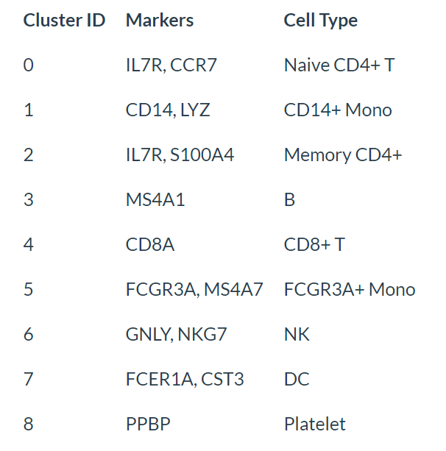446x451 pixels.
Task: Select the IL7R, S100A4 markers text
Action: click(180, 155)
